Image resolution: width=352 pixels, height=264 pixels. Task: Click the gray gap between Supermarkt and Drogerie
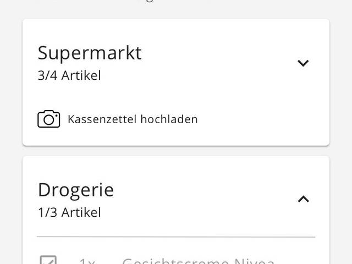tap(176, 151)
